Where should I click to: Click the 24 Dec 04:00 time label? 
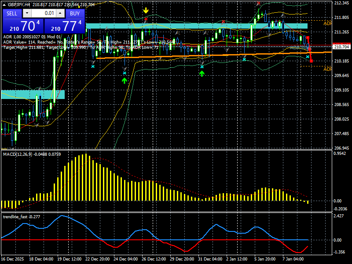(x=126, y=259)
